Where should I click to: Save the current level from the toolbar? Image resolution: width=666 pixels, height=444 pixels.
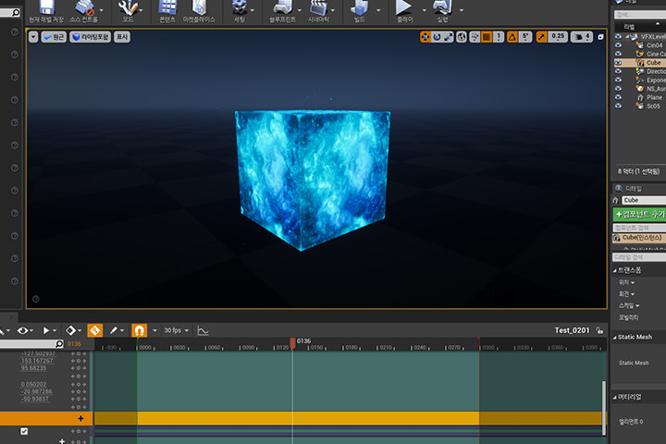(46, 11)
